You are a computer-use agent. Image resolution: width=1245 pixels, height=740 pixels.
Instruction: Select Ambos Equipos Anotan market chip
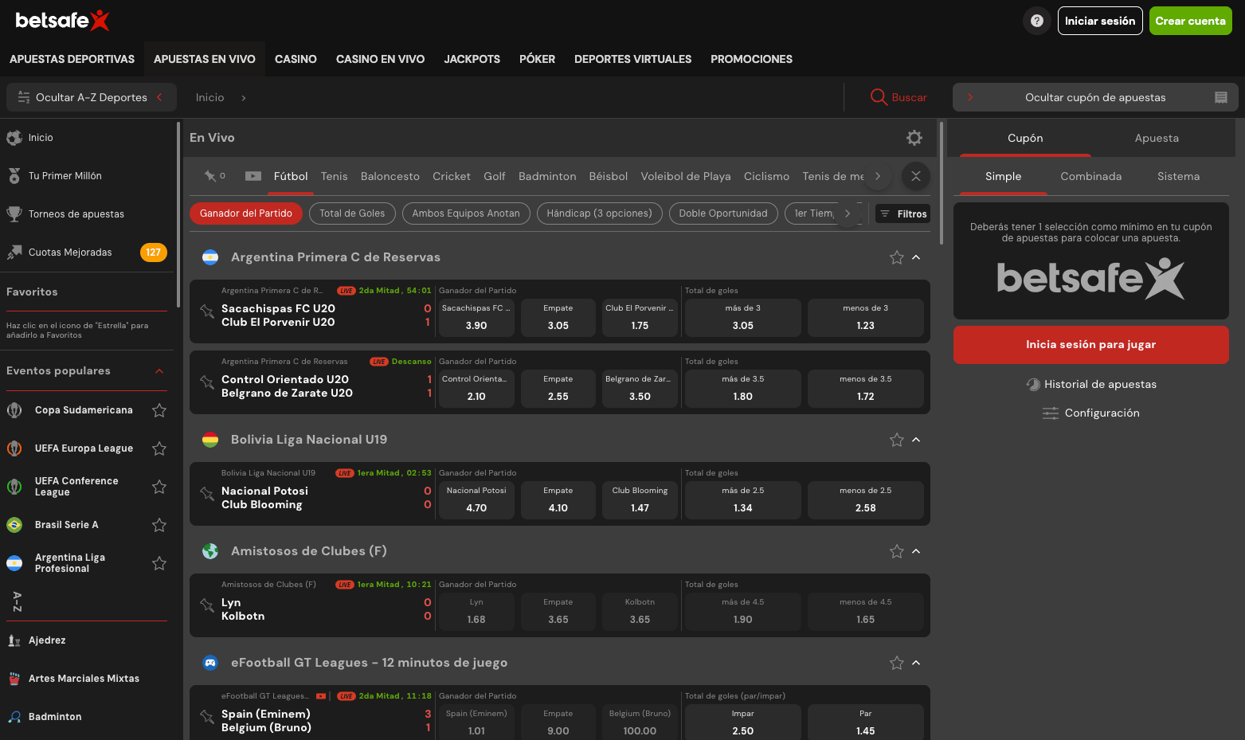point(466,213)
